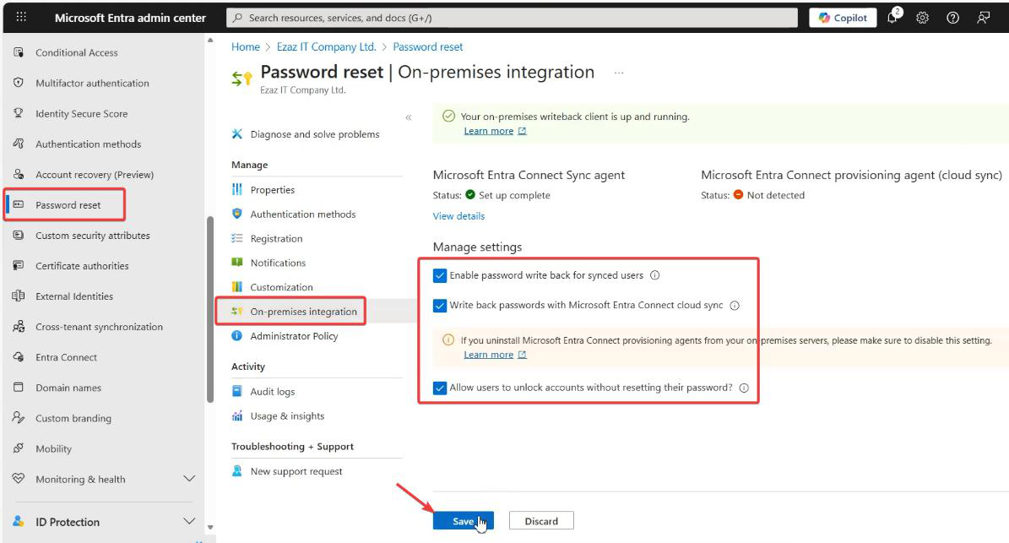This screenshot has width=1009, height=543.
Task: Click Custom security attributes icon
Action: click(18, 236)
